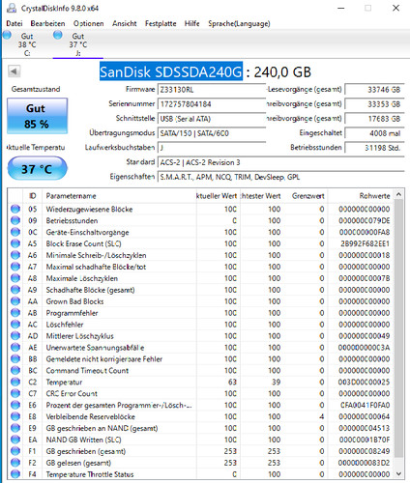Open the Festplatte menu
The width and height of the screenshot is (410, 483).
coord(161,23)
